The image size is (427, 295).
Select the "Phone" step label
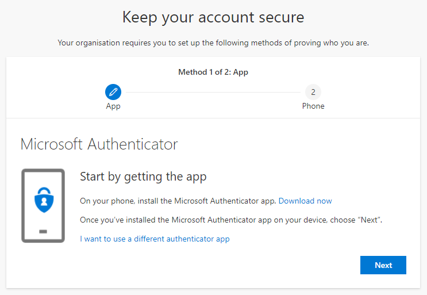coord(313,106)
